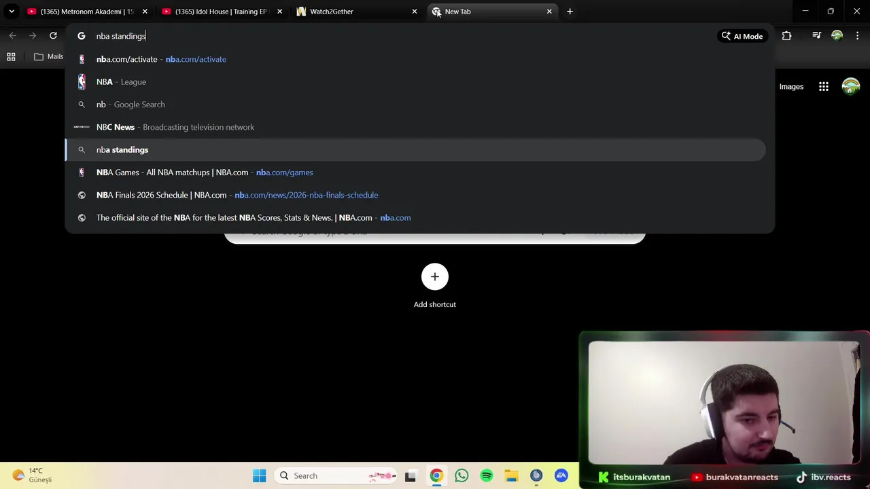
Task: Open the media controls icon
Action: (x=817, y=35)
